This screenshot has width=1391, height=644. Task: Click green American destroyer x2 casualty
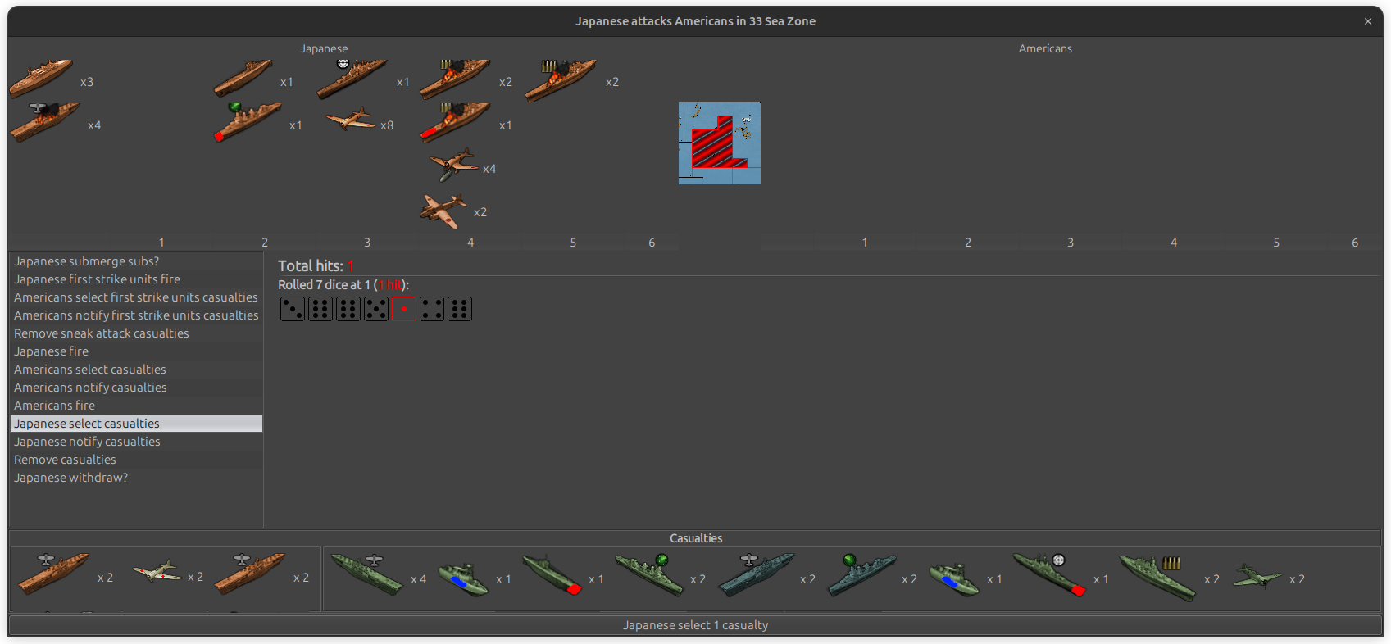click(649, 575)
